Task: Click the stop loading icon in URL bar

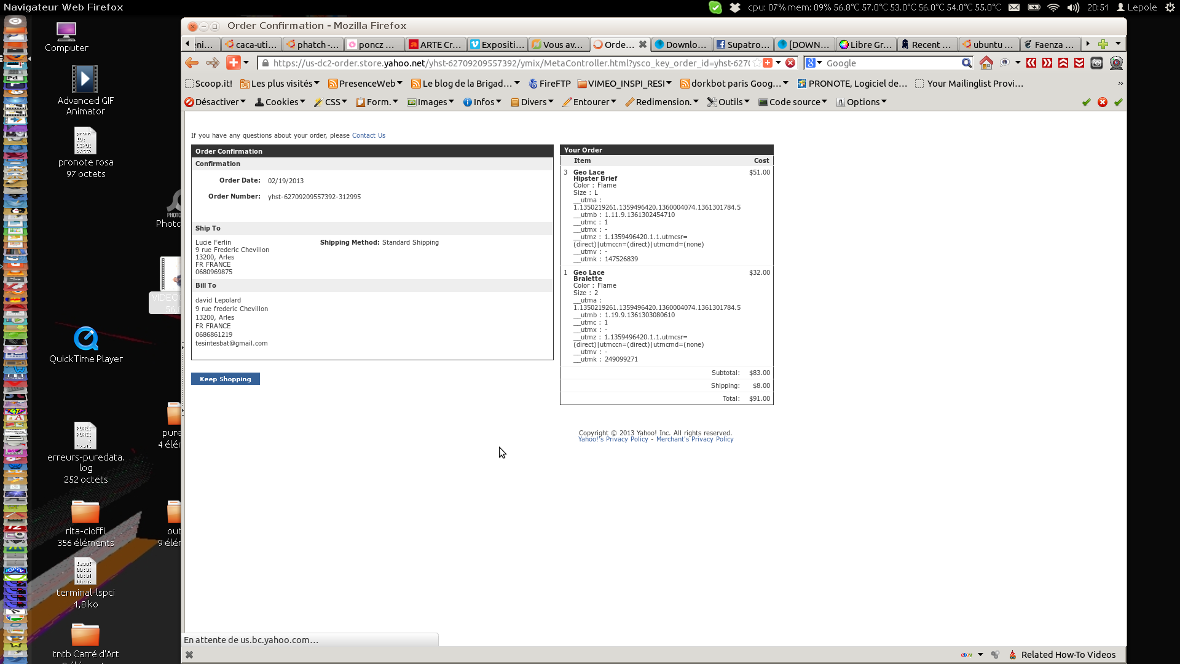Action: (790, 63)
